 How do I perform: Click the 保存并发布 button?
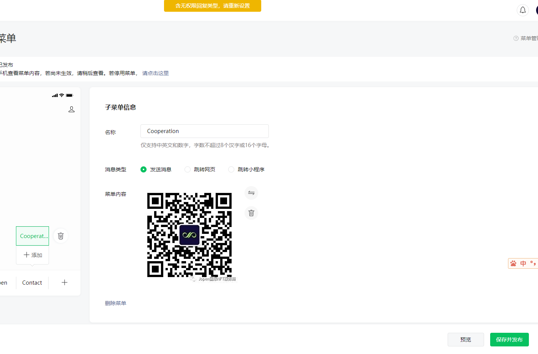pos(510,340)
